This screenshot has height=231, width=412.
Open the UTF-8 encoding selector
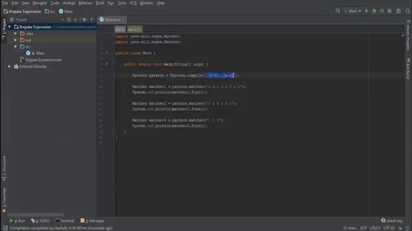(389, 228)
